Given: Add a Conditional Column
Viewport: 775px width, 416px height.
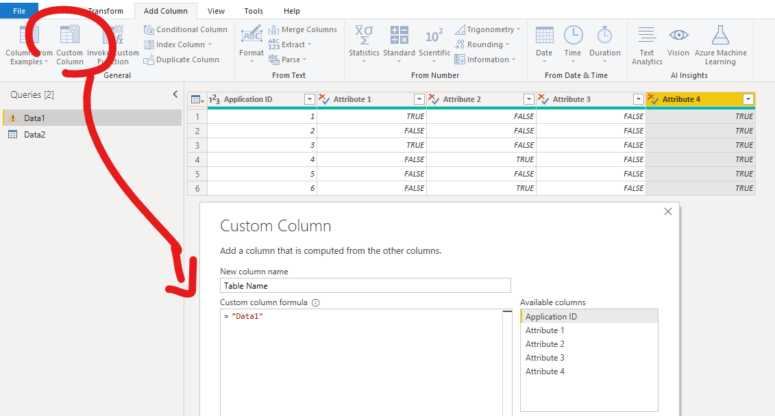Looking at the screenshot, I should coord(185,29).
